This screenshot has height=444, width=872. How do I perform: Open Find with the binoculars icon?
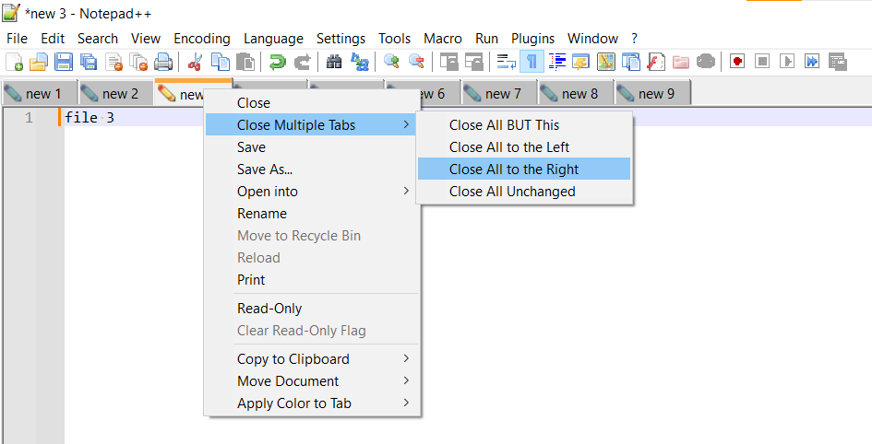[334, 62]
